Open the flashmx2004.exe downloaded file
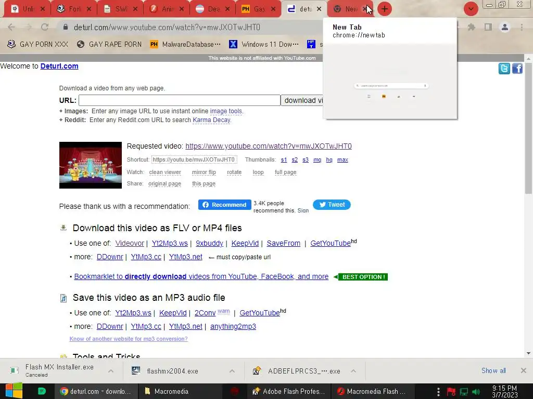533x399 pixels. click(172, 371)
